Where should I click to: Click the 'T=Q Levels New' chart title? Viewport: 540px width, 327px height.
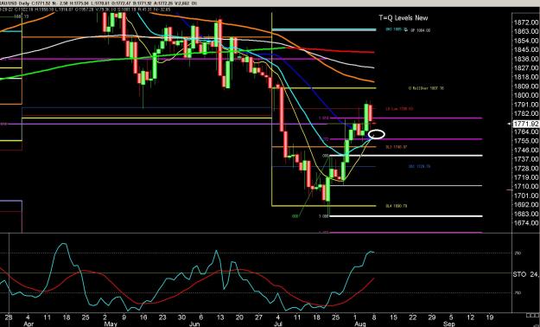(x=403, y=17)
